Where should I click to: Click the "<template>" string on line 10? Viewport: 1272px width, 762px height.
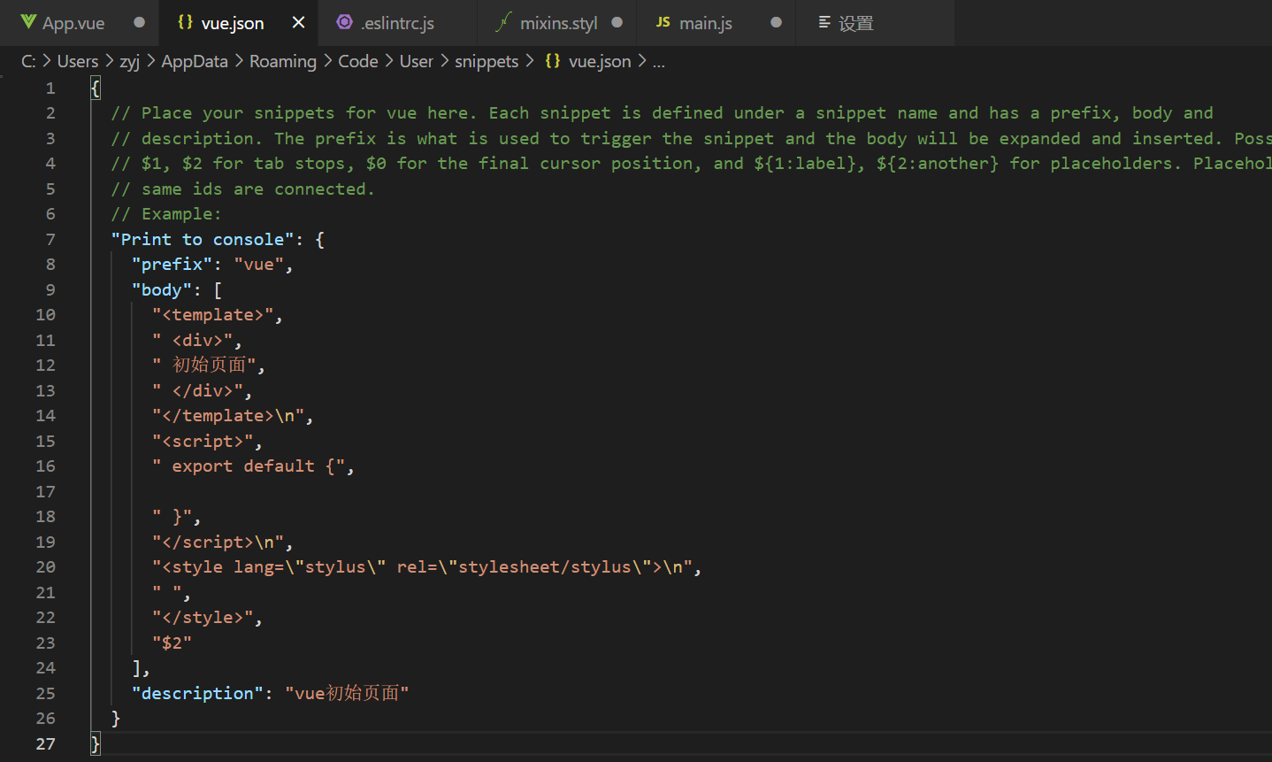click(213, 315)
